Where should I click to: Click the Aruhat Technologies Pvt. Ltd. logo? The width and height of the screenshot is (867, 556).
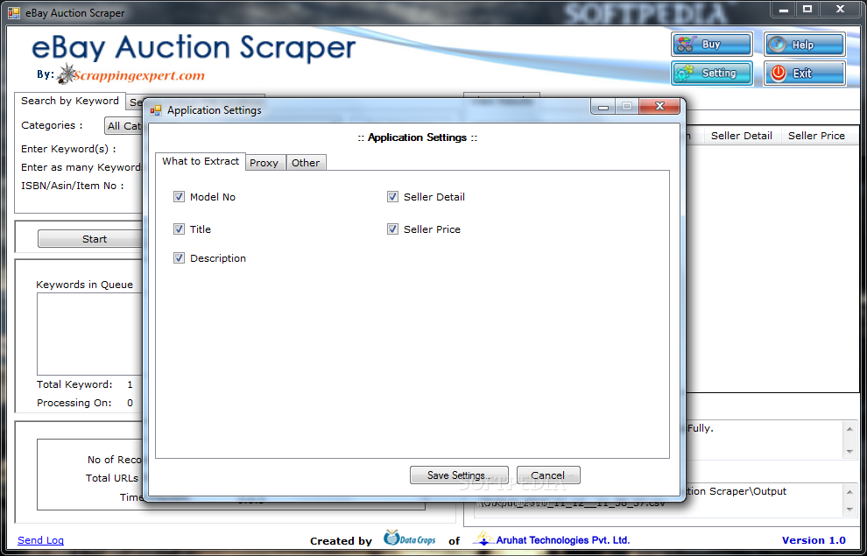pyautogui.click(x=551, y=538)
